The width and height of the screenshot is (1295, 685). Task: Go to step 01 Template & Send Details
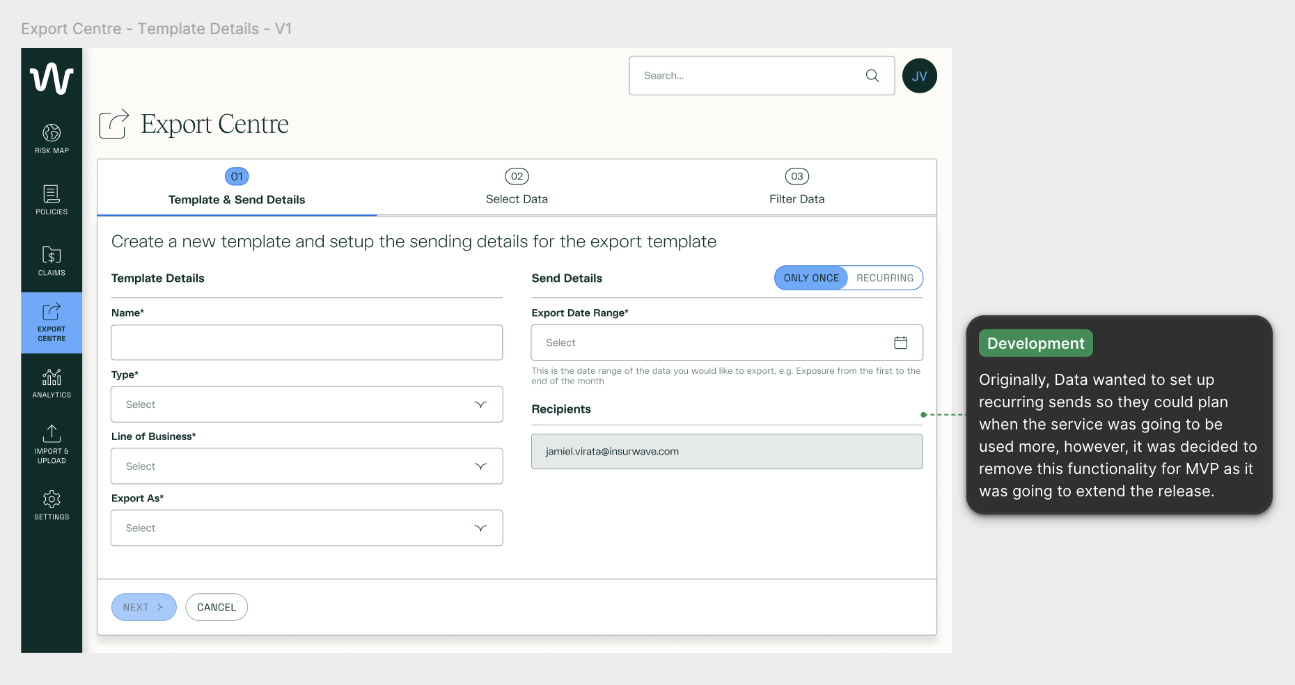[x=237, y=188]
